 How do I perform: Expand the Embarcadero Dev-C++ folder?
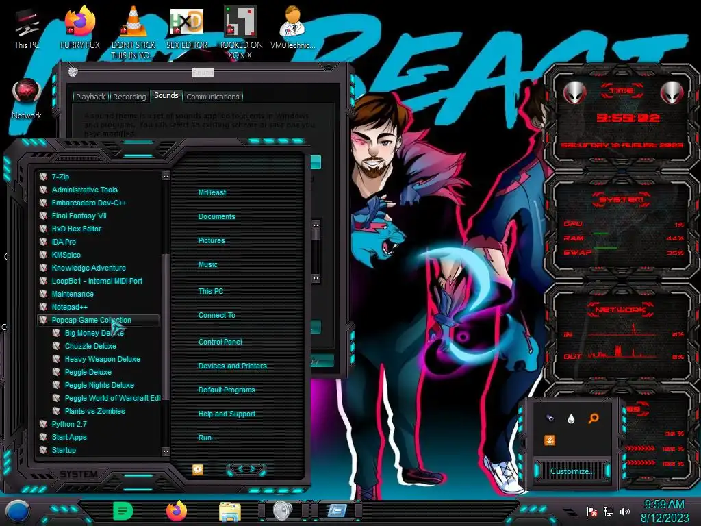click(99, 203)
